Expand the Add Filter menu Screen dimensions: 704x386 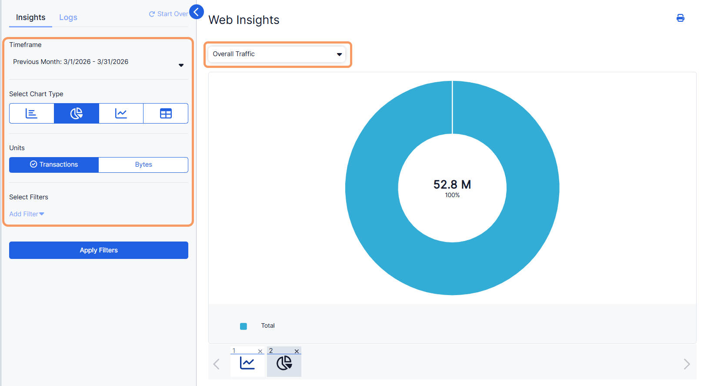coord(27,214)
